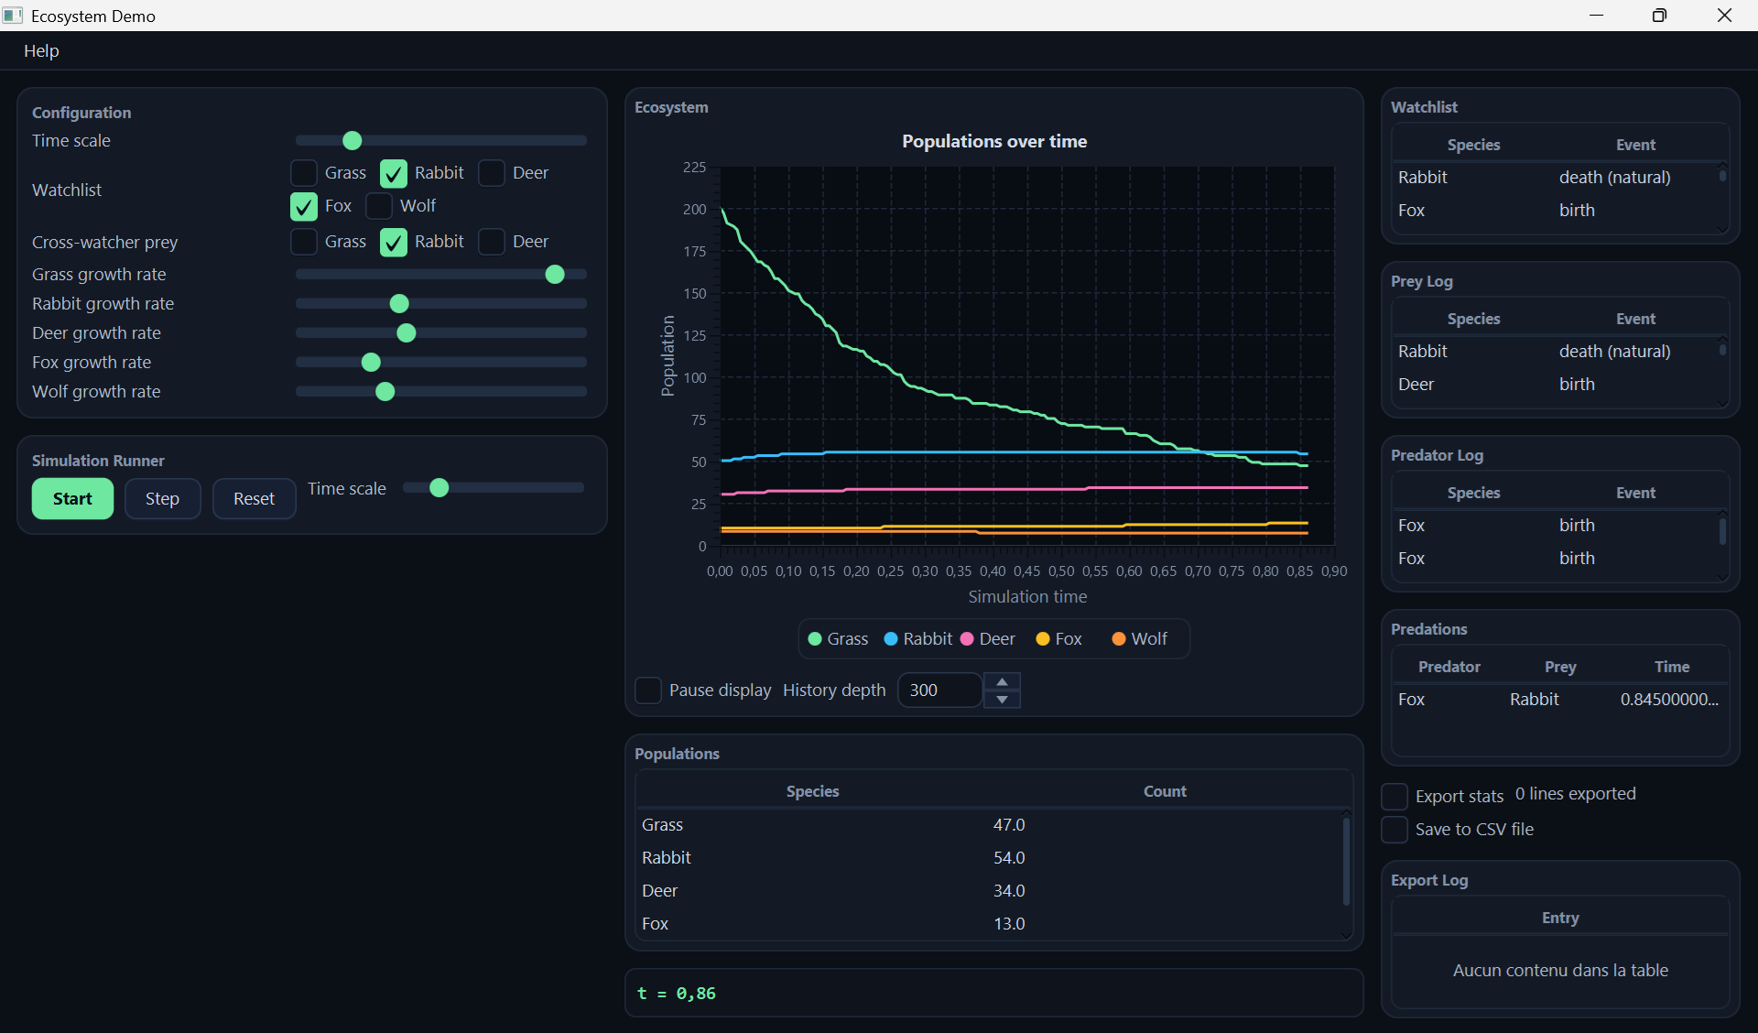Click the Grass legend marker in chart

(x=814, y=639)
